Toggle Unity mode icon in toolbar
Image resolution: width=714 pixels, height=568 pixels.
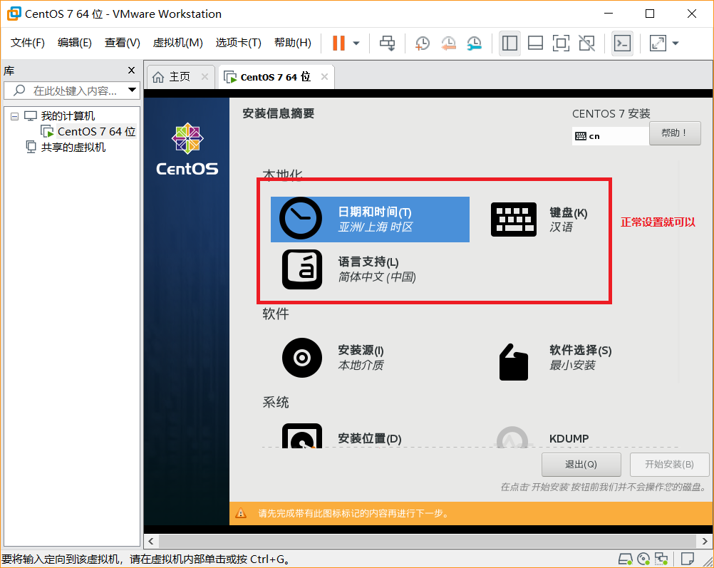(x=586, y=43)
